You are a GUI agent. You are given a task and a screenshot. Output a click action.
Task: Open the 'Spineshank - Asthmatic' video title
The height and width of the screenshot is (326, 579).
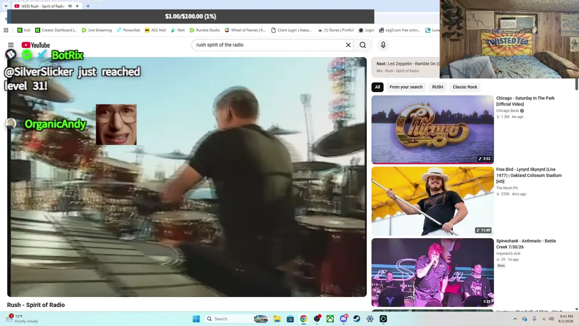(x=526, y=244)
